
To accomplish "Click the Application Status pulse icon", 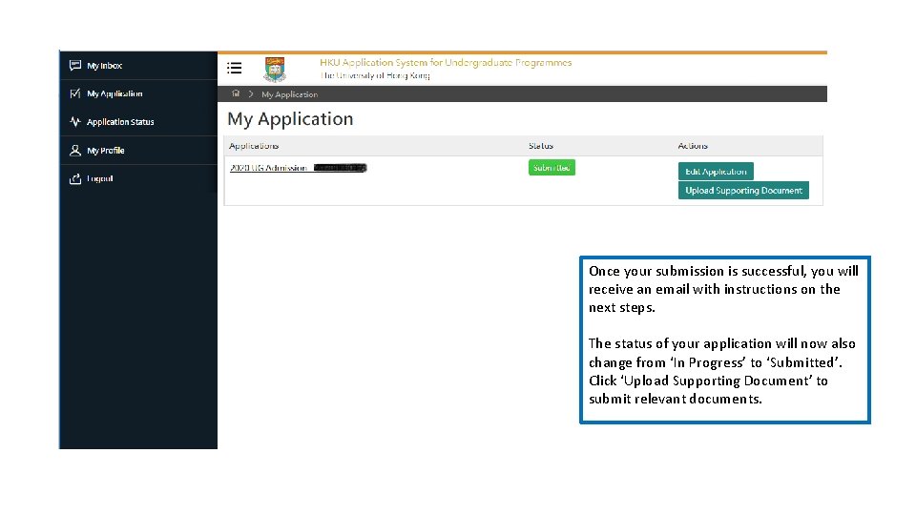I will tap(74, 121).
